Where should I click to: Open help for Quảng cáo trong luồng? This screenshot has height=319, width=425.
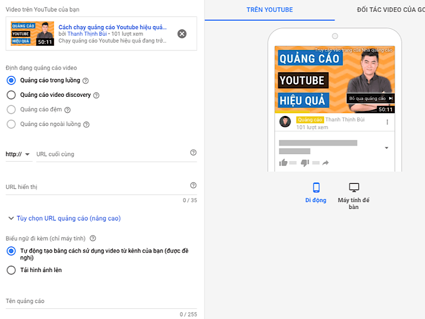point(86,81)
